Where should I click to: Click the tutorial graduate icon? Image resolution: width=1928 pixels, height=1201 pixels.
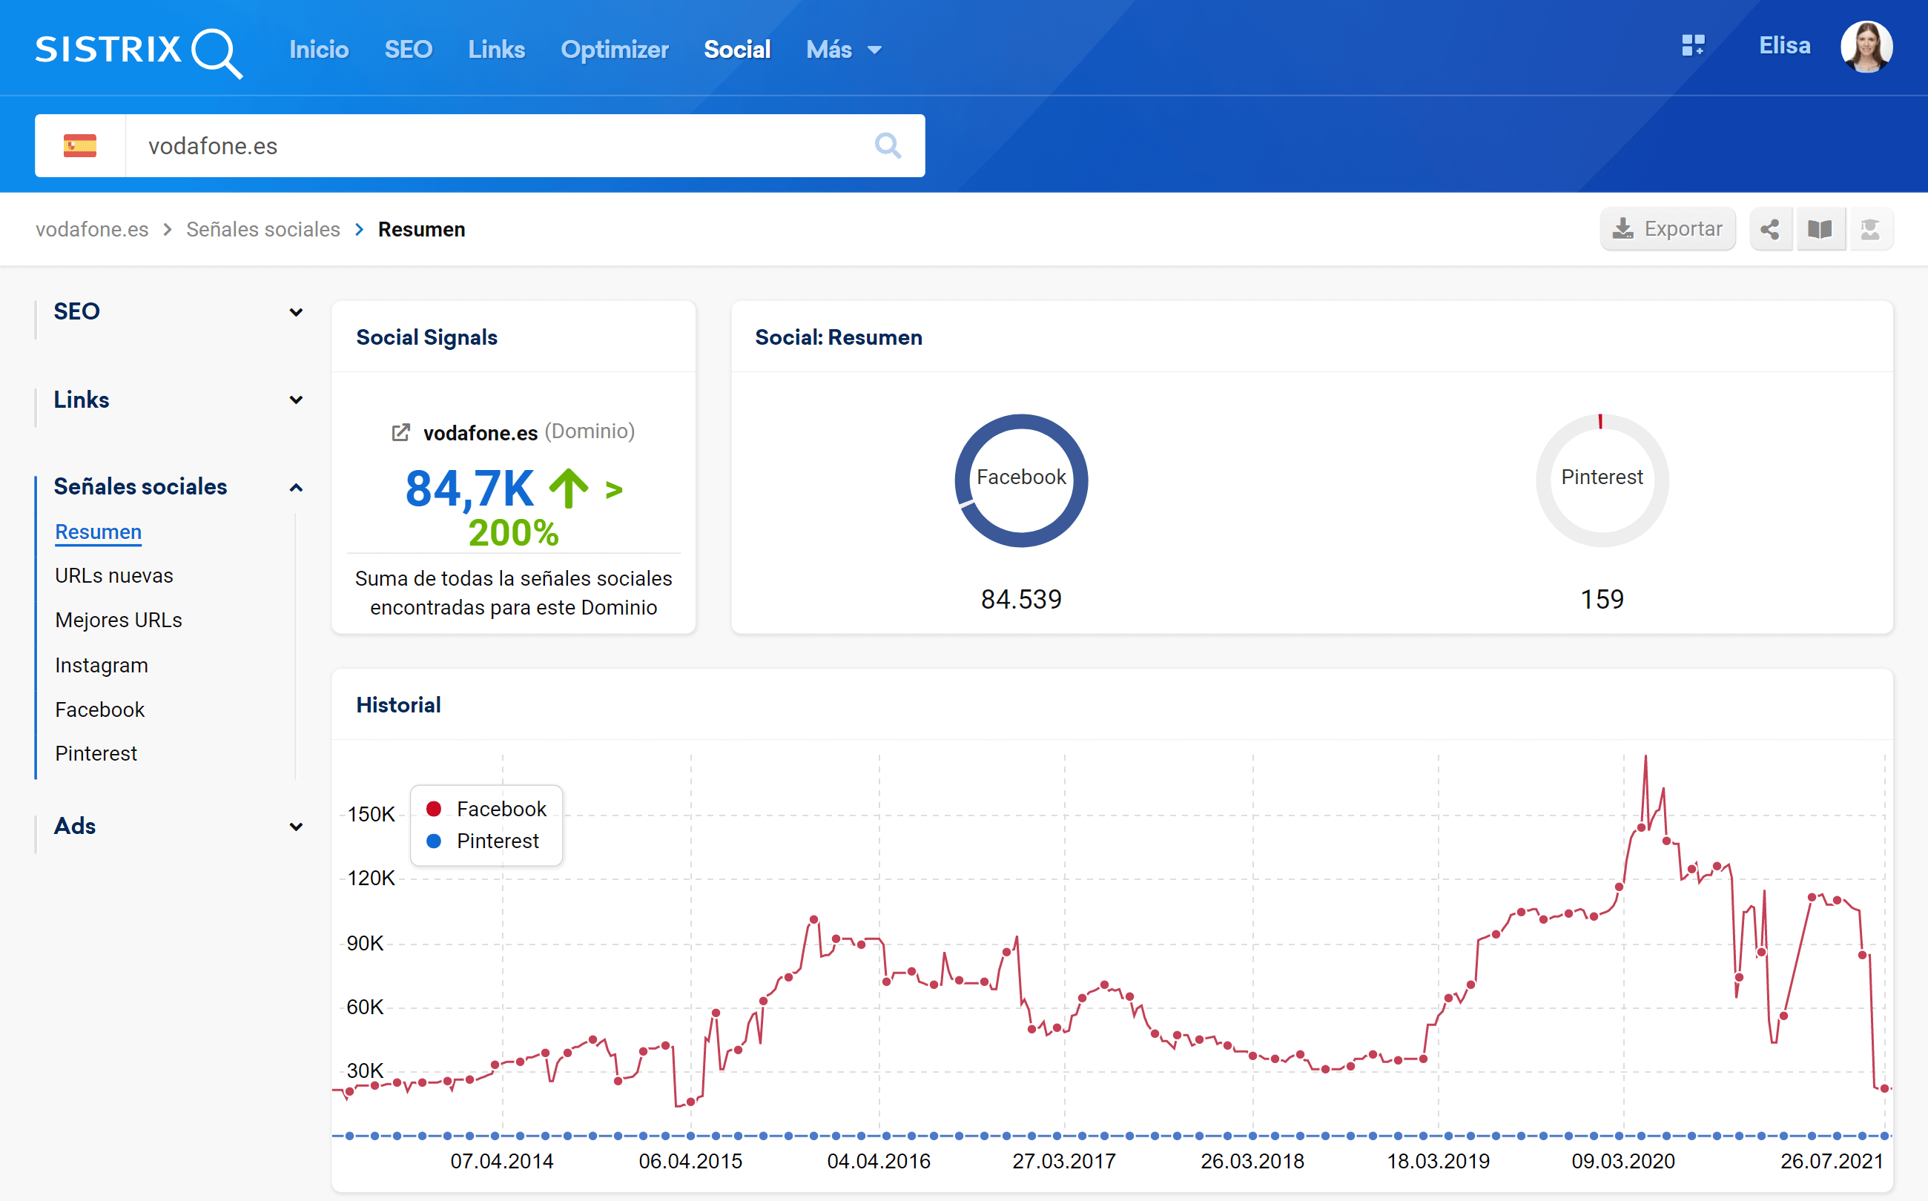(1870, 230)
